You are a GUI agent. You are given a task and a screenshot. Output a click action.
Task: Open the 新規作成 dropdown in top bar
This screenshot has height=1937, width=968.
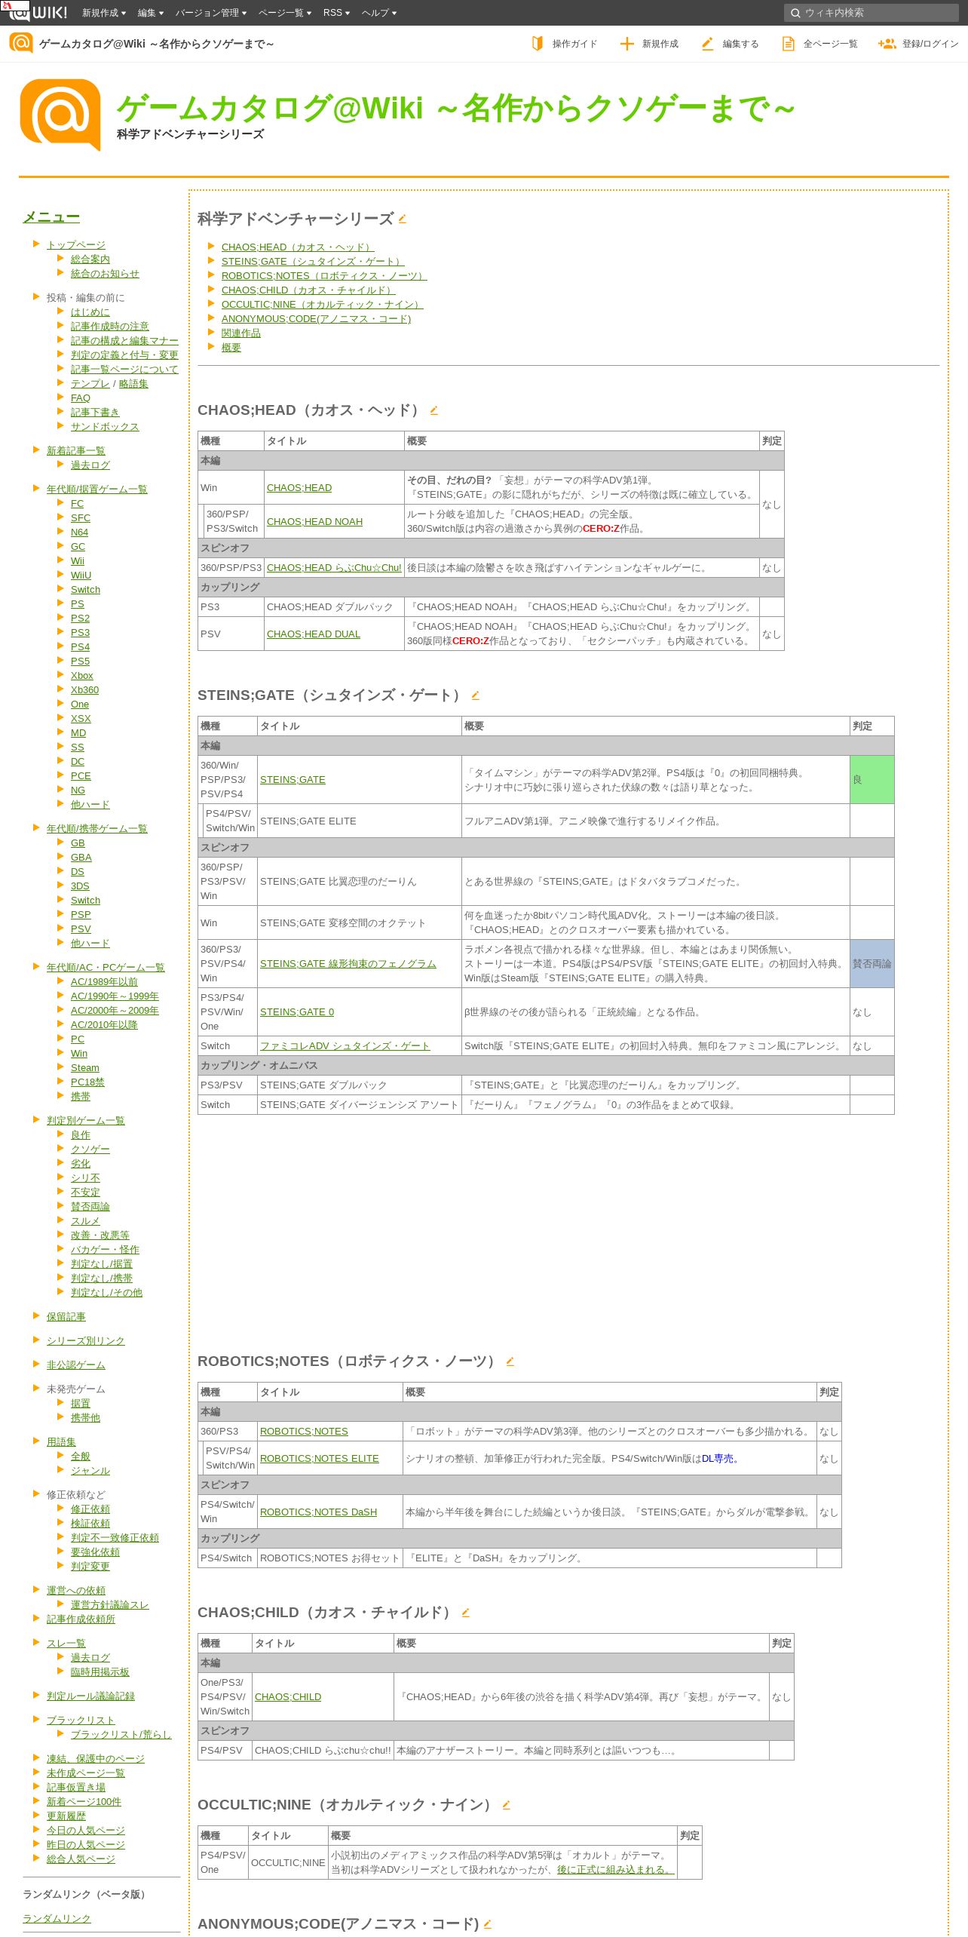click(104, 13)
